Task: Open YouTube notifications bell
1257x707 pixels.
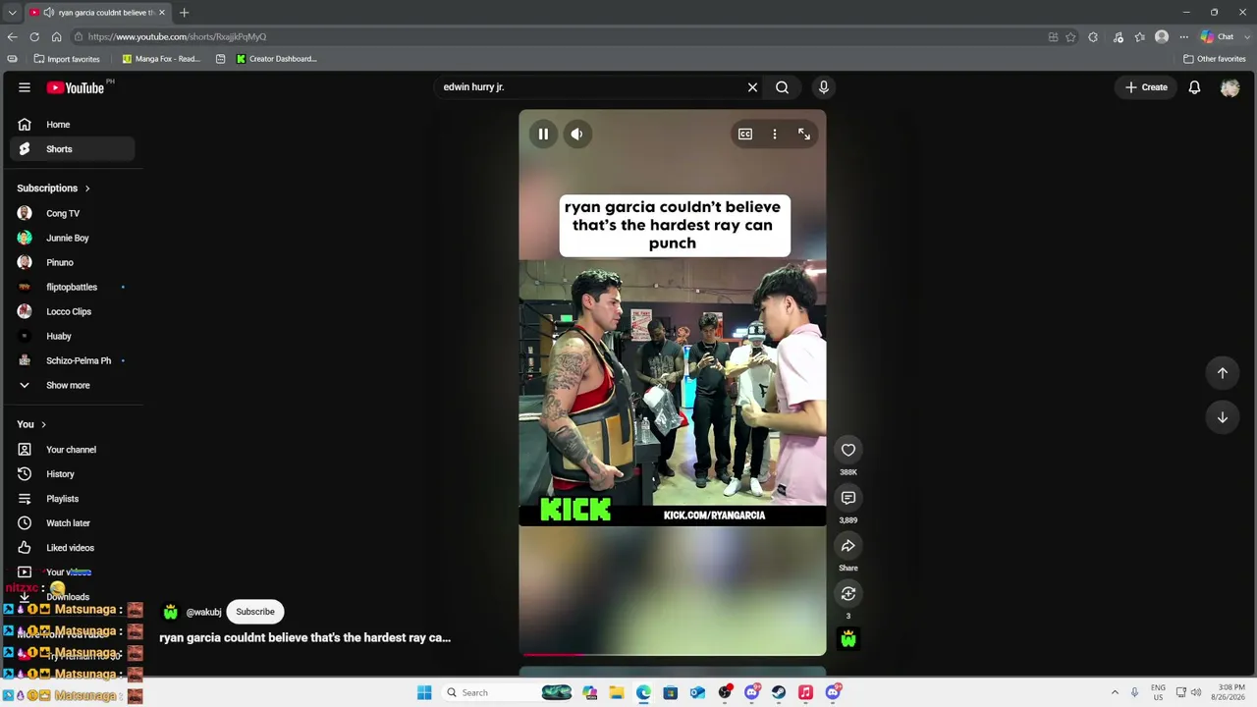Action: click(x=1194, y=87)
